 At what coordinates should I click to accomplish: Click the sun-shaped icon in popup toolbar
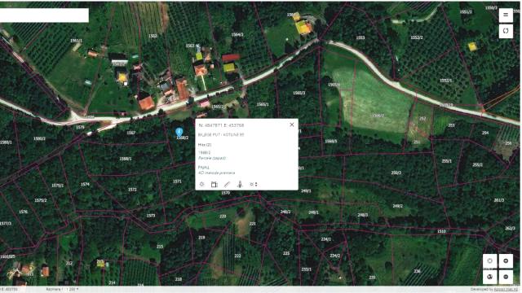(201, 185)
